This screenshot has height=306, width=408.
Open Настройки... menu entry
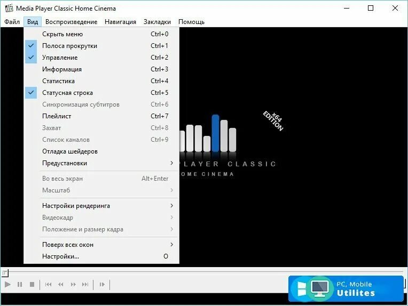pyautogui.click(x=101, y=256)
